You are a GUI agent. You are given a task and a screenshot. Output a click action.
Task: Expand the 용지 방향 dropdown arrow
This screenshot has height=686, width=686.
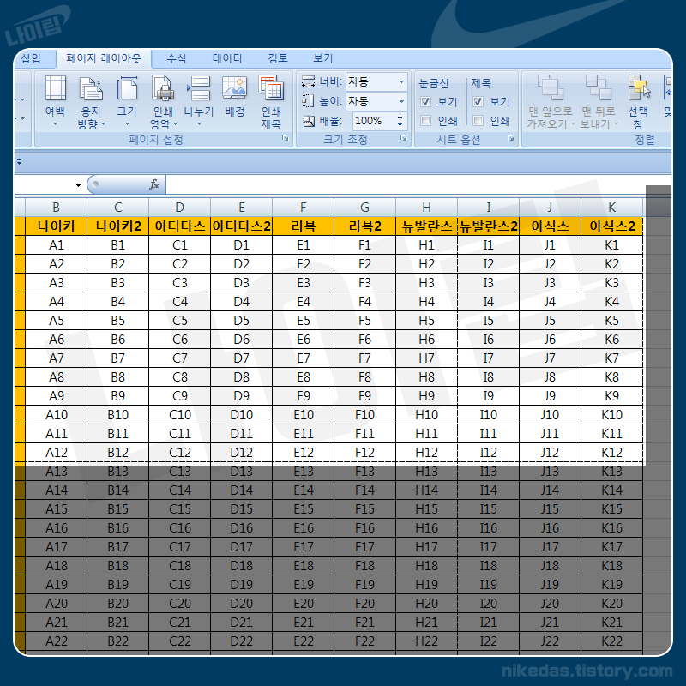coord(103,124)
